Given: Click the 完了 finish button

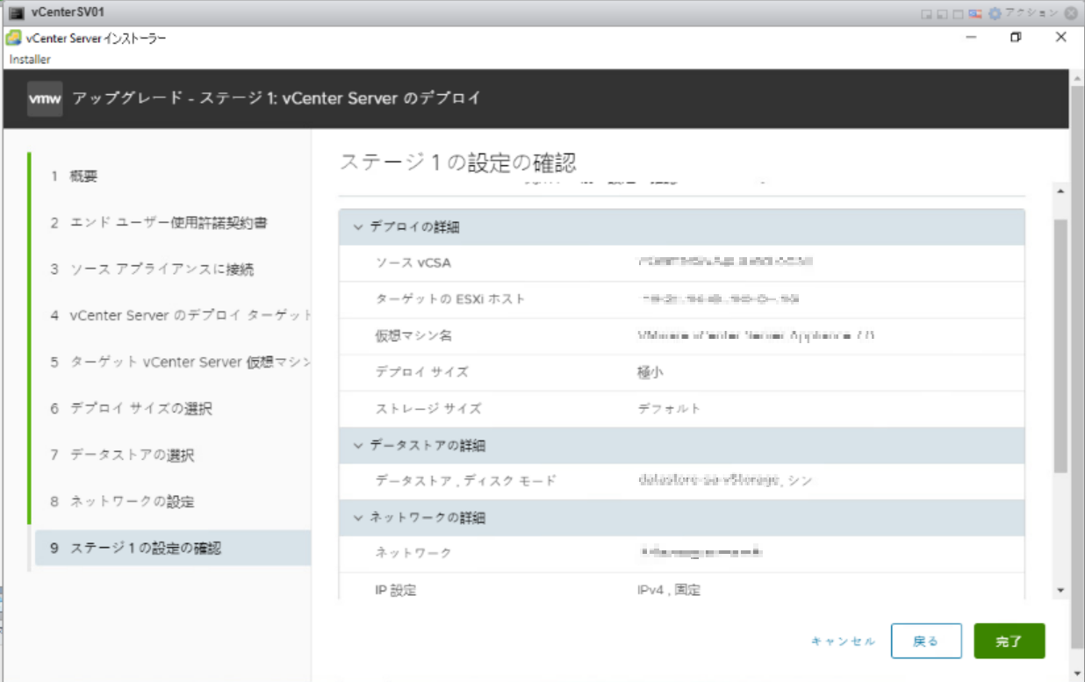Looking at the screenshot, I should point(1009,642).
